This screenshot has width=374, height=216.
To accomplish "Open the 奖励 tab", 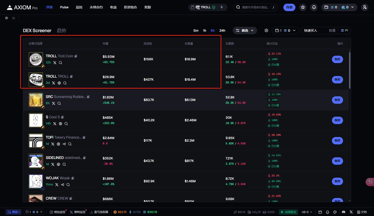I will [x=147, y=7].
